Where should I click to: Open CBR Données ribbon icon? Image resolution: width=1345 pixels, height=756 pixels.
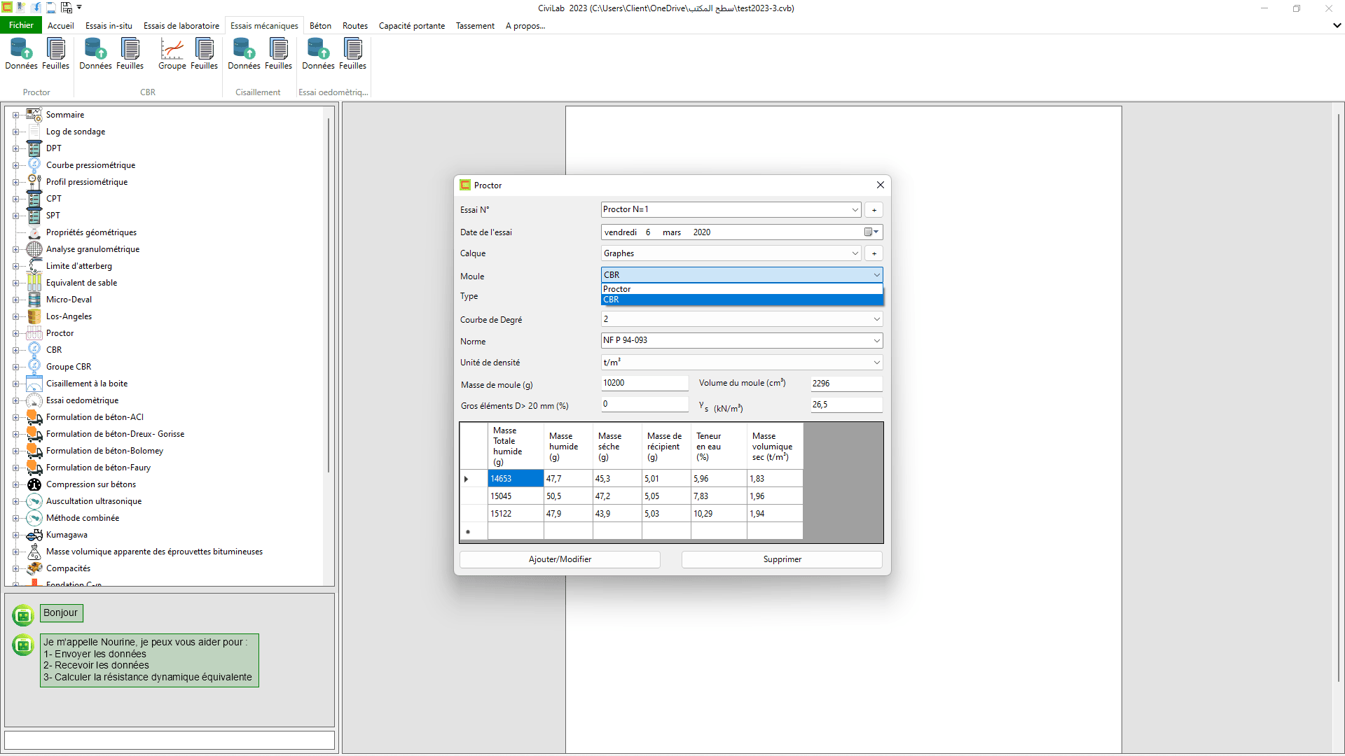(x=95, y=54)
